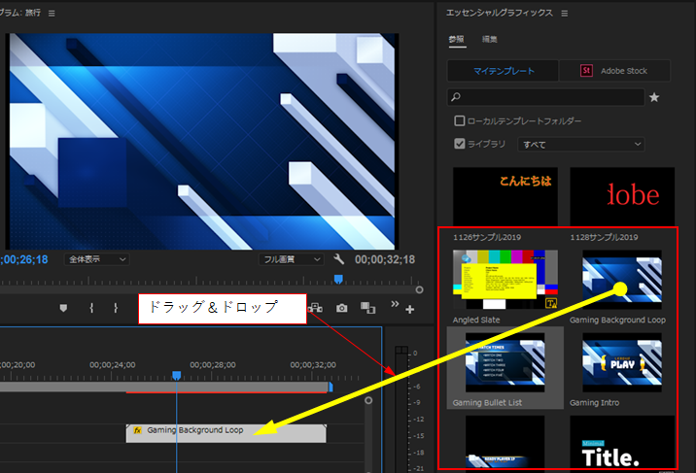The image size is (696, 473).
Task: Select the Gaming Background Loop clip in timeline
Action: (226, 433)
